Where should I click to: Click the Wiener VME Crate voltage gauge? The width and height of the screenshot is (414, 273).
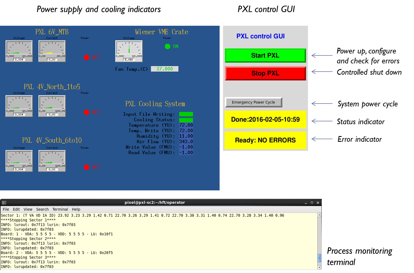pos(129,51)
